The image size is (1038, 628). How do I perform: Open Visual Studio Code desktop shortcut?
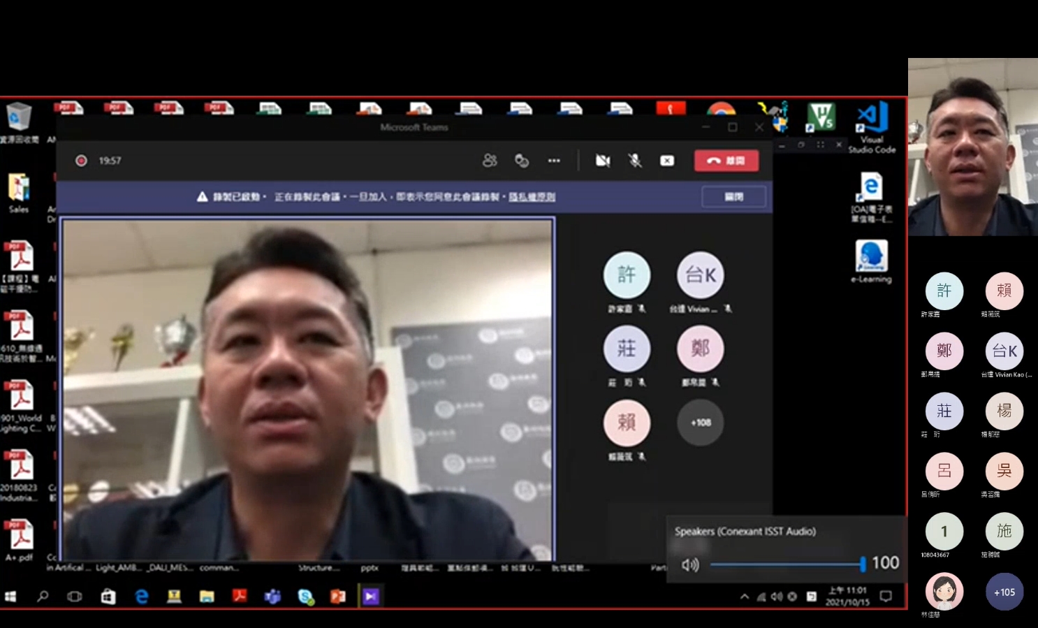[872, 127]
